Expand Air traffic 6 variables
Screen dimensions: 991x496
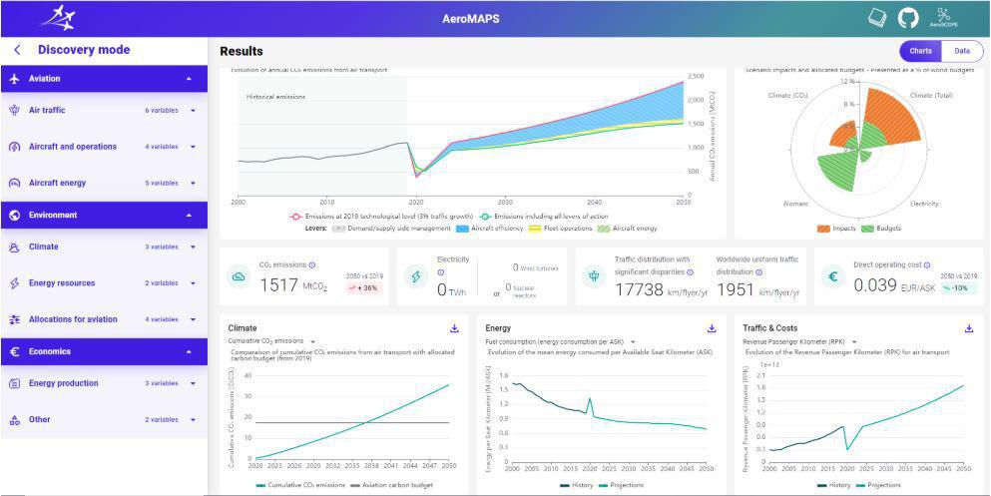click(104, 111)
